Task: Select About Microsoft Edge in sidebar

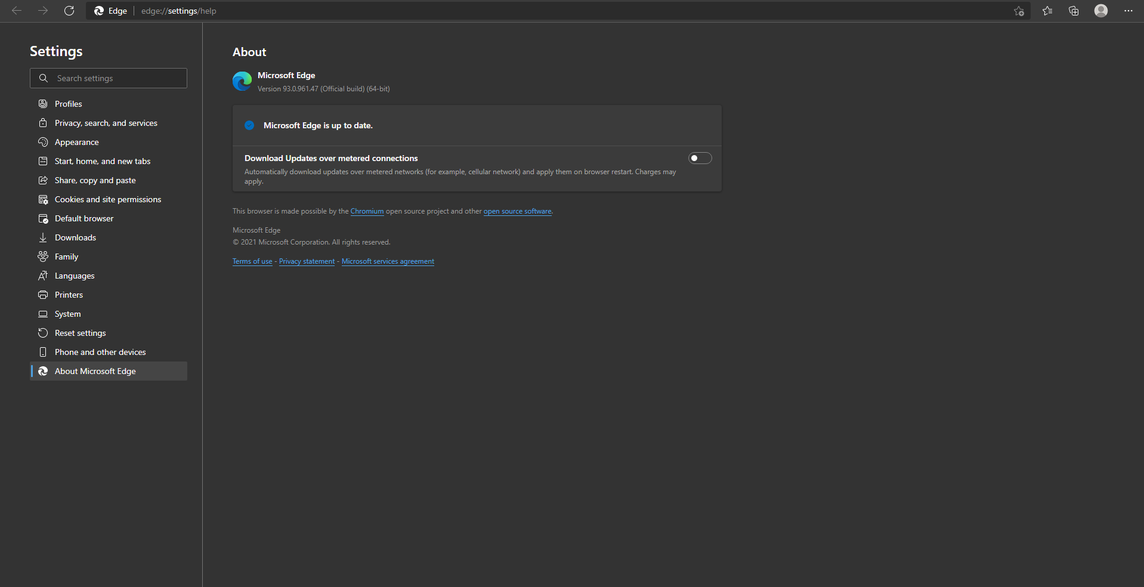Action: click(95, 371)
